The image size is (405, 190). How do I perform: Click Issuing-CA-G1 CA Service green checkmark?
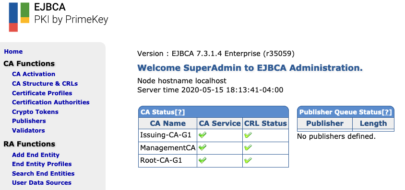202,135
